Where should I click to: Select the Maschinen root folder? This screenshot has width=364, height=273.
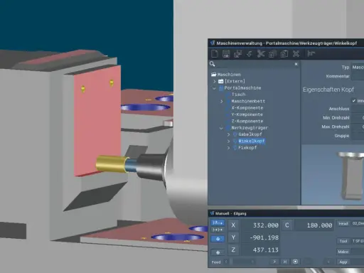click(226, 75)
